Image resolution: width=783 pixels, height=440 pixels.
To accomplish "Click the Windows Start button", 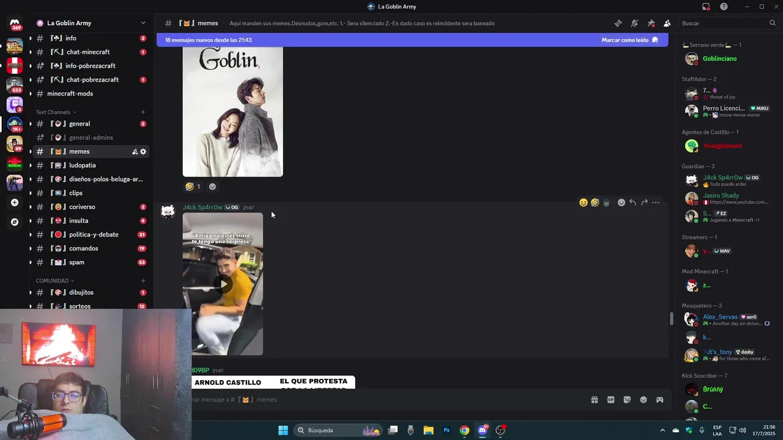I will click(283, 430).
